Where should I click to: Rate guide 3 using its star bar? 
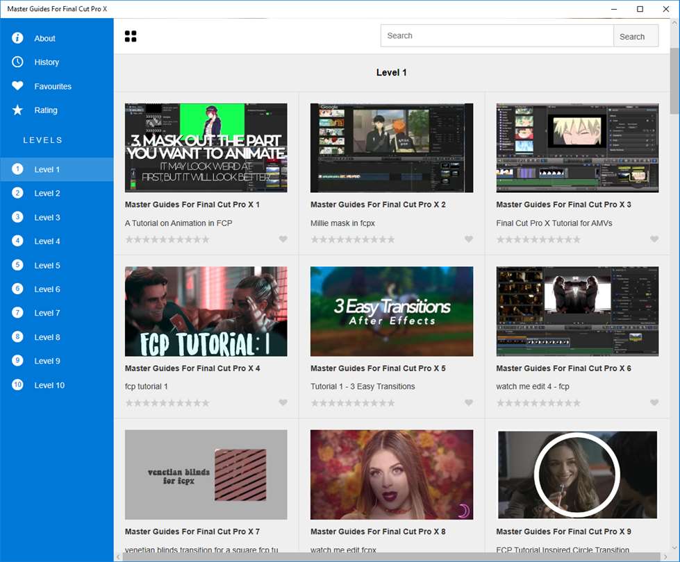pyautogui.click(x=538, y=239)
